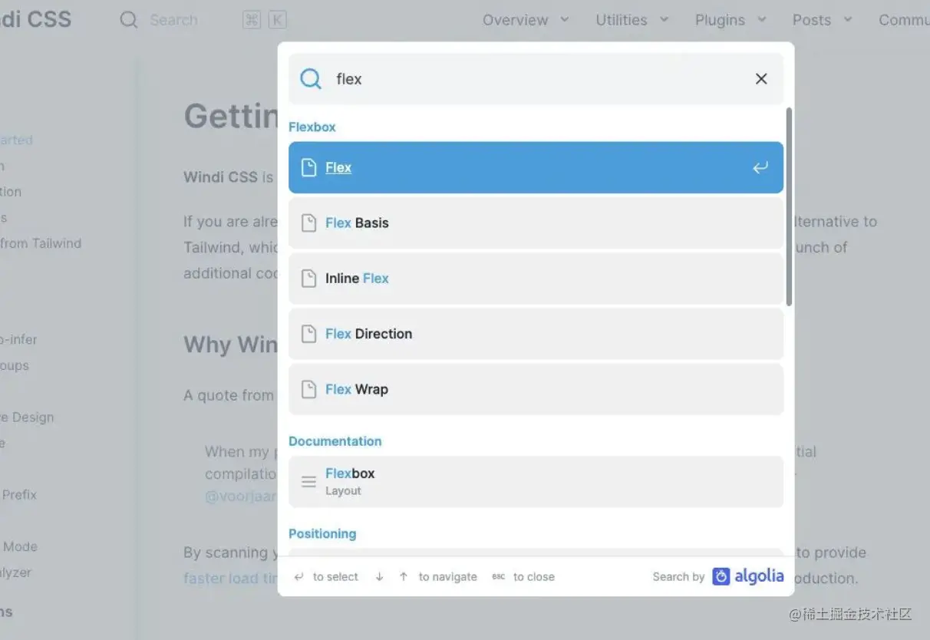Click the 'Documentation' section heading
Image resolution: width=930 pixels, height=640 pixels.
pyautogui.click(x=335, y=441)
